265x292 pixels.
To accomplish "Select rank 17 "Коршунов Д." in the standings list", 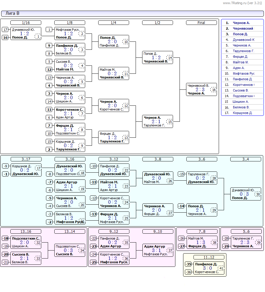I will click(243, 113).
